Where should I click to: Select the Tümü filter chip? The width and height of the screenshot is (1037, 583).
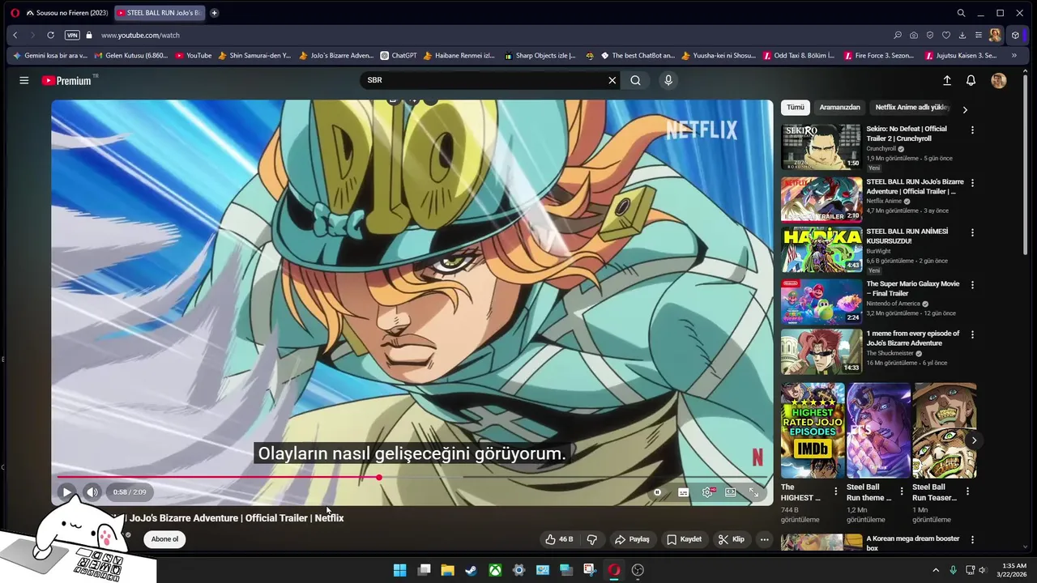tap(796, 108)
